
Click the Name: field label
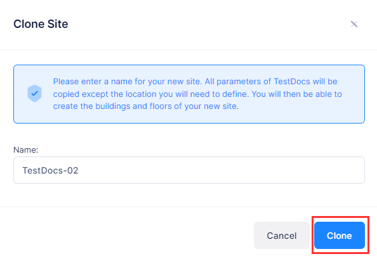click(26, 150)
